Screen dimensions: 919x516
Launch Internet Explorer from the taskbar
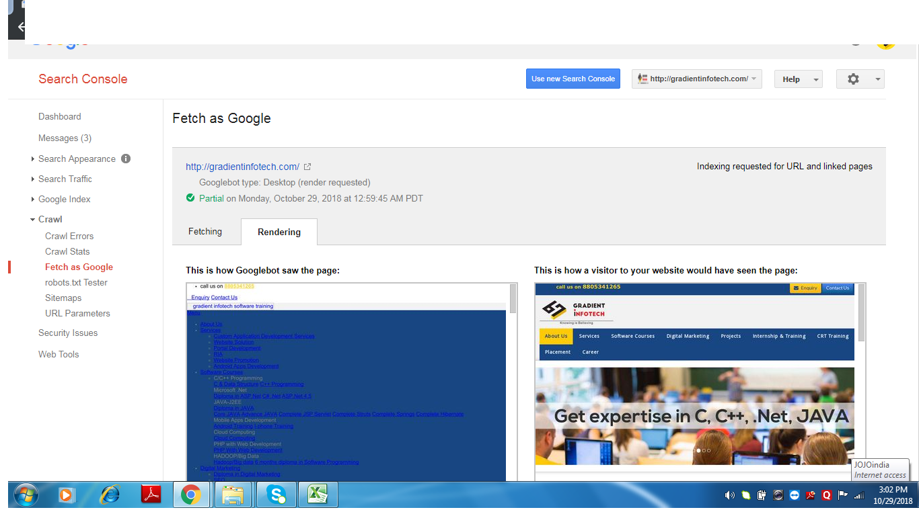(x=109, y=495)
